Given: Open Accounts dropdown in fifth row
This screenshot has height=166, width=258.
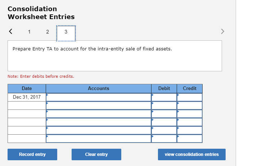Looking at the screenshot, I should pyautogui.click(x=99, y=130).
